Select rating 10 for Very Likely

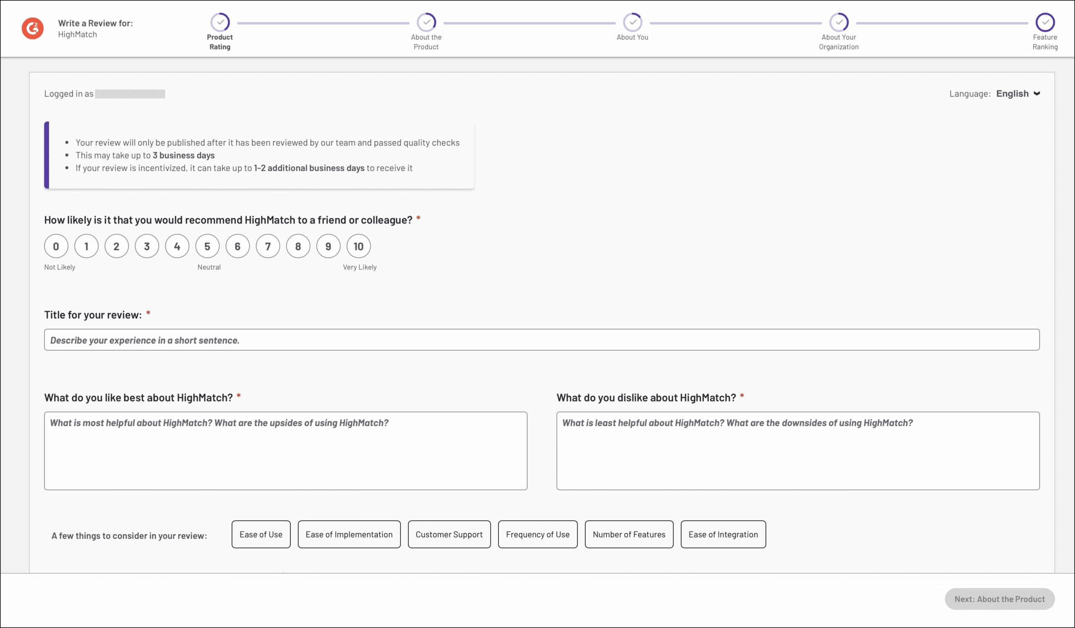tap(358, 246)
